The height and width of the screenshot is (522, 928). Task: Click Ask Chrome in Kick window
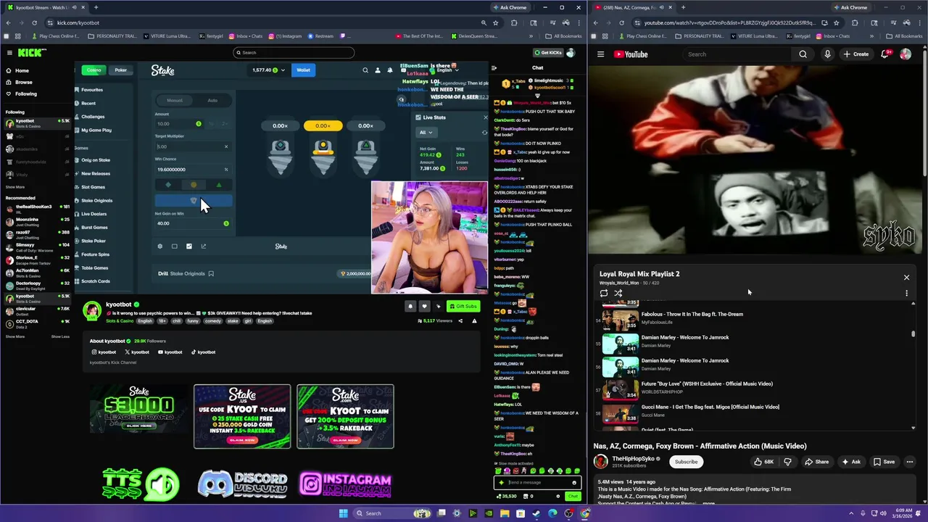point(509,7)
